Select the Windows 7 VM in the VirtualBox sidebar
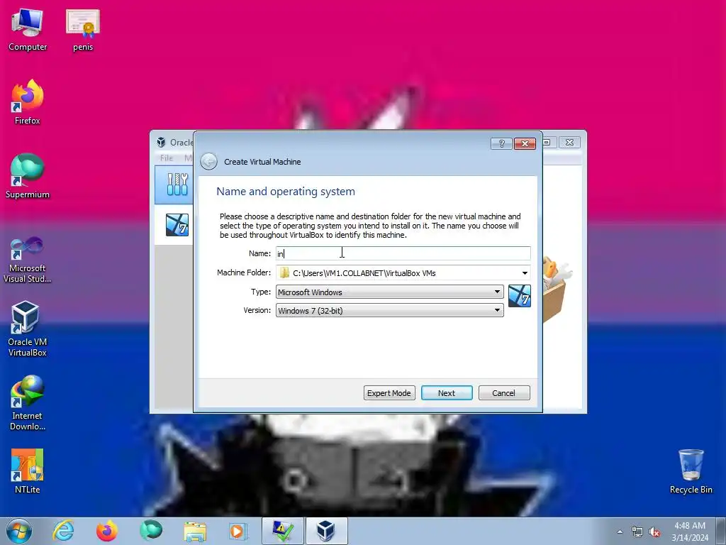Viewport: 726px width, 545px height. pos(177,225)
